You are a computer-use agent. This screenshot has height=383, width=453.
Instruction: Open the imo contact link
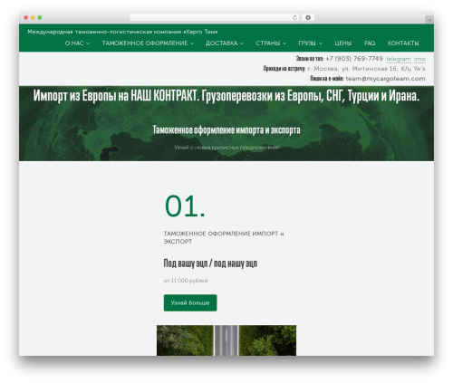419,59
